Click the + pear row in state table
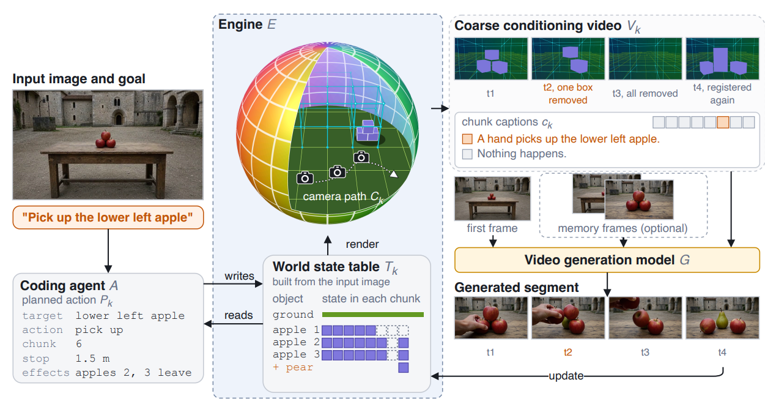765x407 pixels. coord(340,367)
